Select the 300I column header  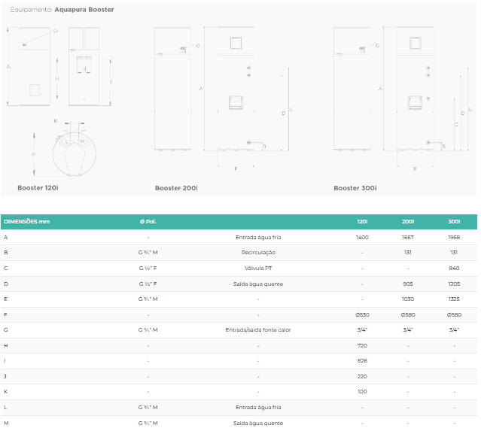pos(454,222)
